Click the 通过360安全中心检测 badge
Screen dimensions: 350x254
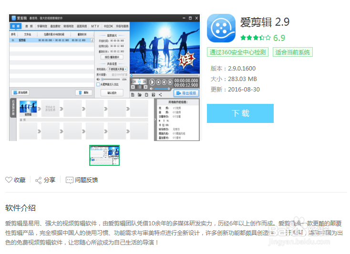[237, 52]
